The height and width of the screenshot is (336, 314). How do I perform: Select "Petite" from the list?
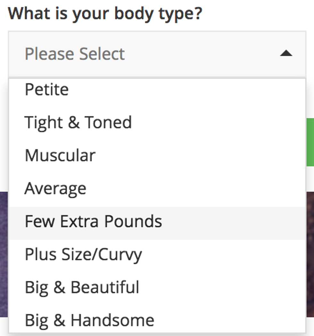47,90
